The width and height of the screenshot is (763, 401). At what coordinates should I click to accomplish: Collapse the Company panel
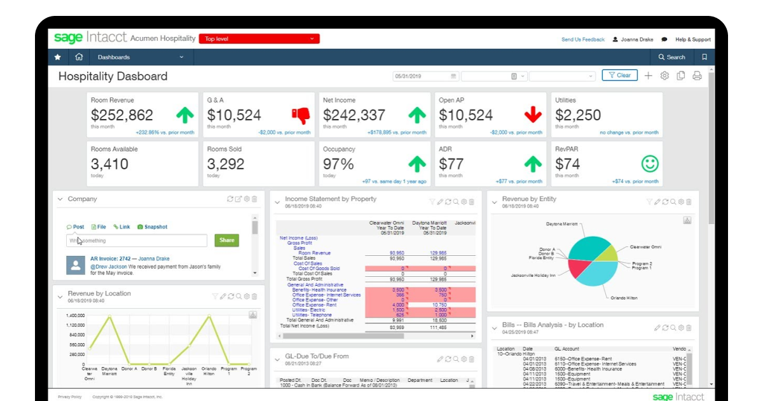[59, 199]
